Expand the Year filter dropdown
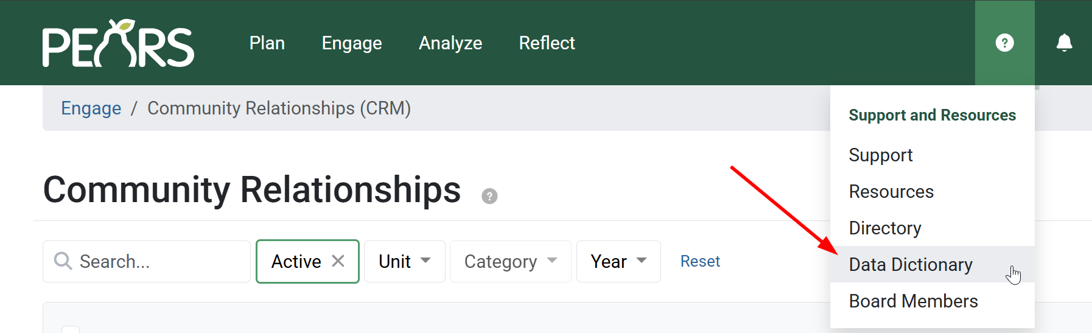 pyautogui.click(x=618, y=261)
